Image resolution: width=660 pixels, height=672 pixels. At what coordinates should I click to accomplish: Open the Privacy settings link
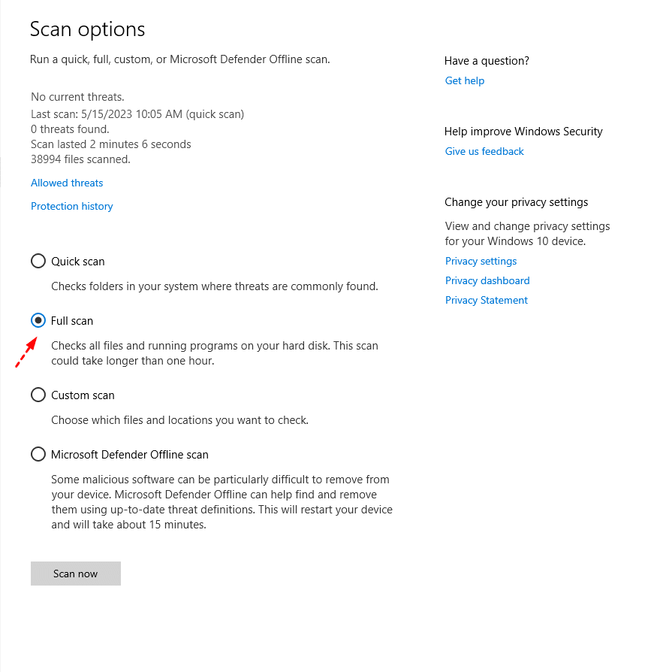click(481, 261)
